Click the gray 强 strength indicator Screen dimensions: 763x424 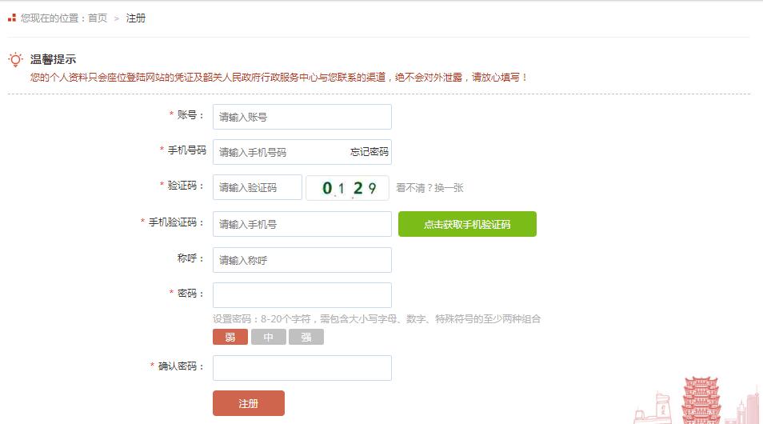[306, 337]
